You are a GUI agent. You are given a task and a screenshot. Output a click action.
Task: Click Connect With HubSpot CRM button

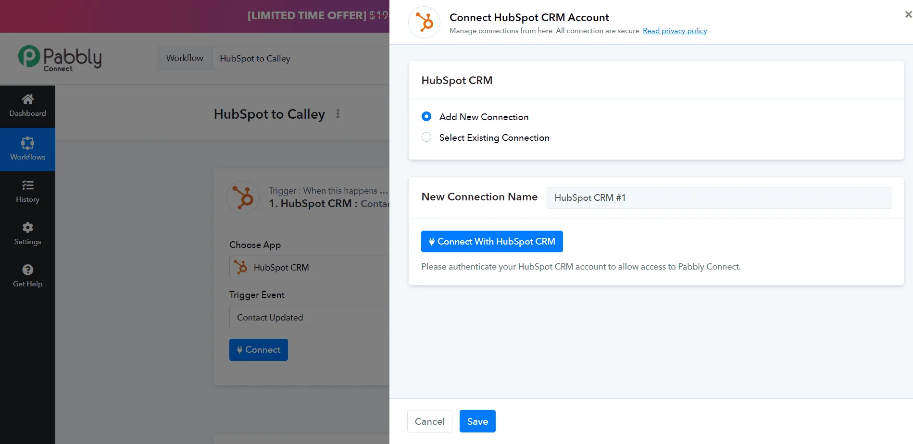[492, 242]
